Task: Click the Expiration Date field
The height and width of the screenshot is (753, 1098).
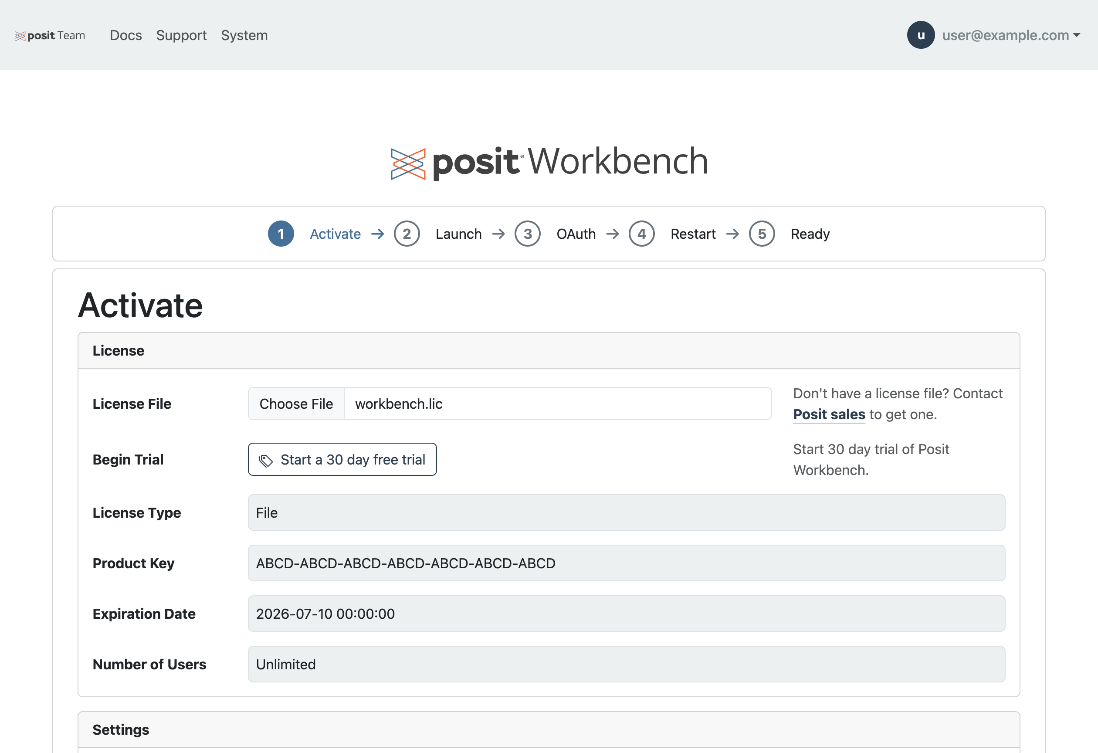Action: [x=626, y=614]
